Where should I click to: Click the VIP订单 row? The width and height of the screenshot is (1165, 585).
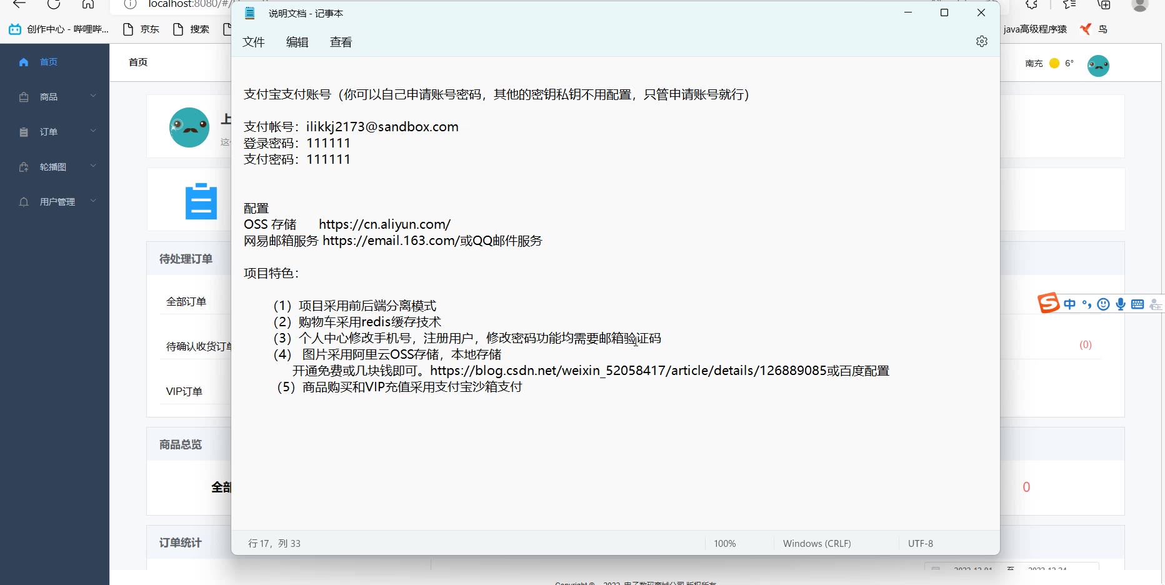(184, 391)
